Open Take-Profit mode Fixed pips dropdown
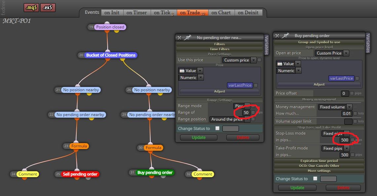Viewport: 377px width, 196px height. 335,148
